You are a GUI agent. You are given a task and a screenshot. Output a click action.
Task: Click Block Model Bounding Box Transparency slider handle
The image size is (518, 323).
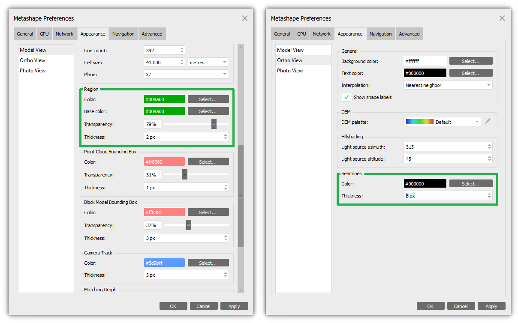tap(189, 225)
